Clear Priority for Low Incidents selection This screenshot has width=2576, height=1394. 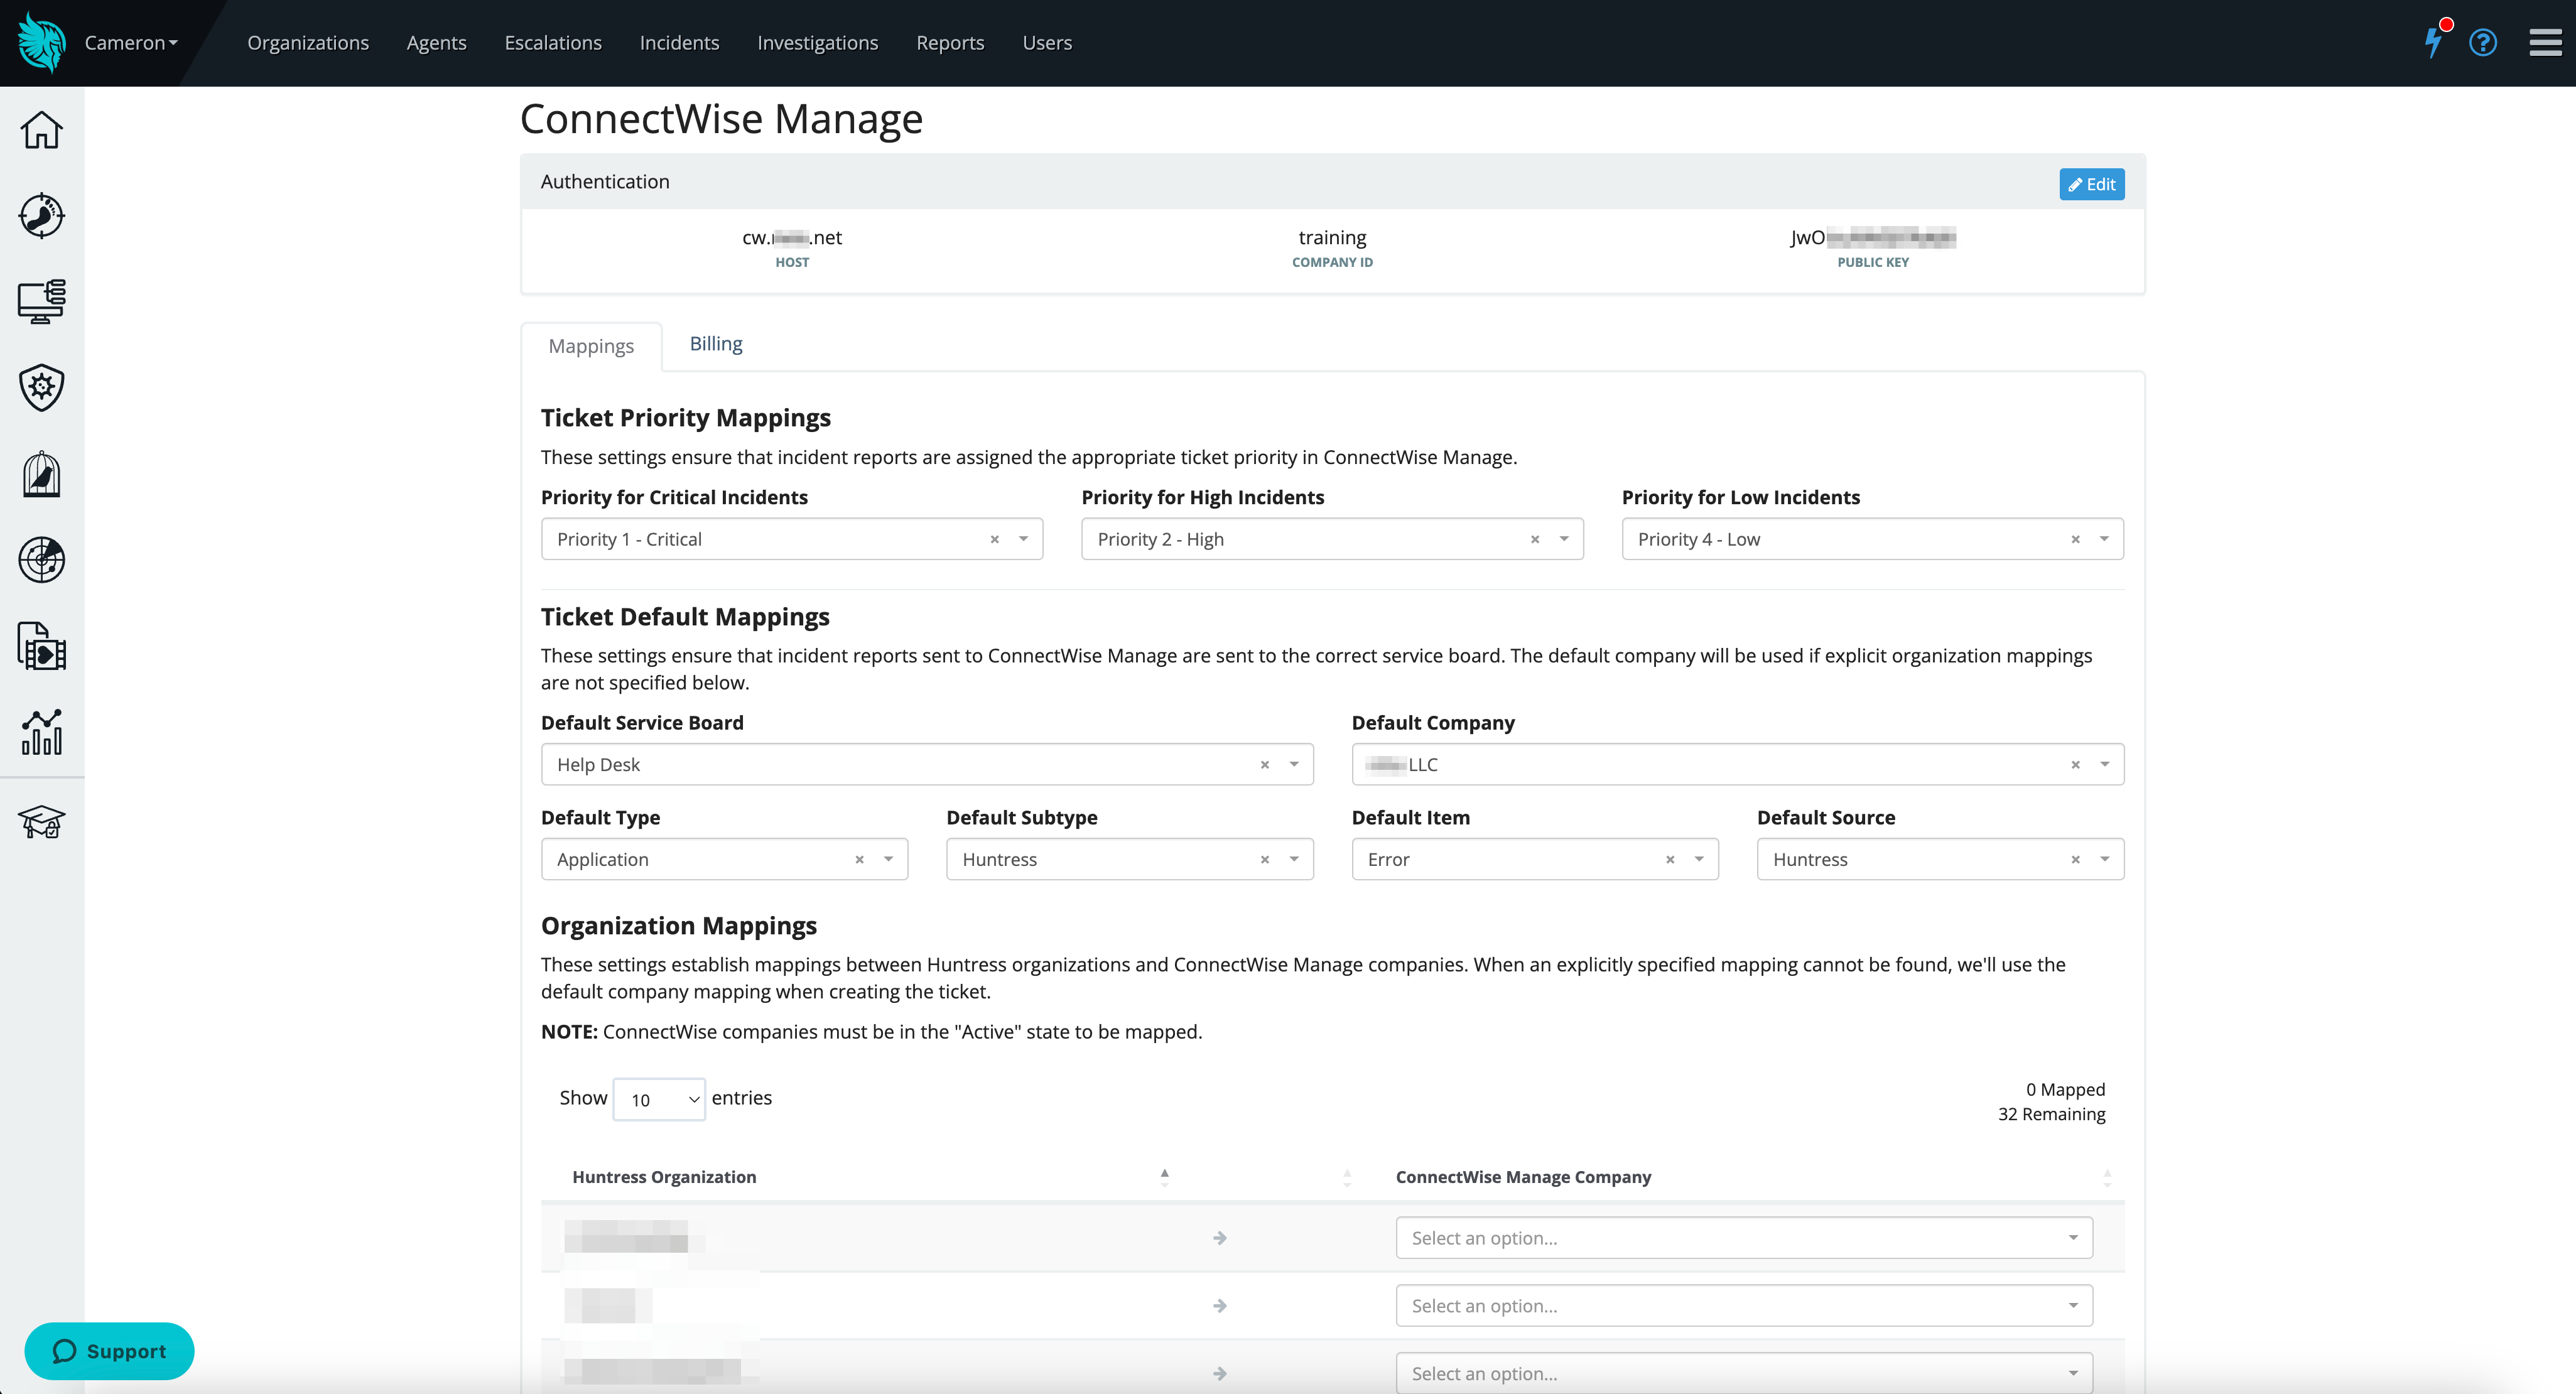click(2075, 540)
